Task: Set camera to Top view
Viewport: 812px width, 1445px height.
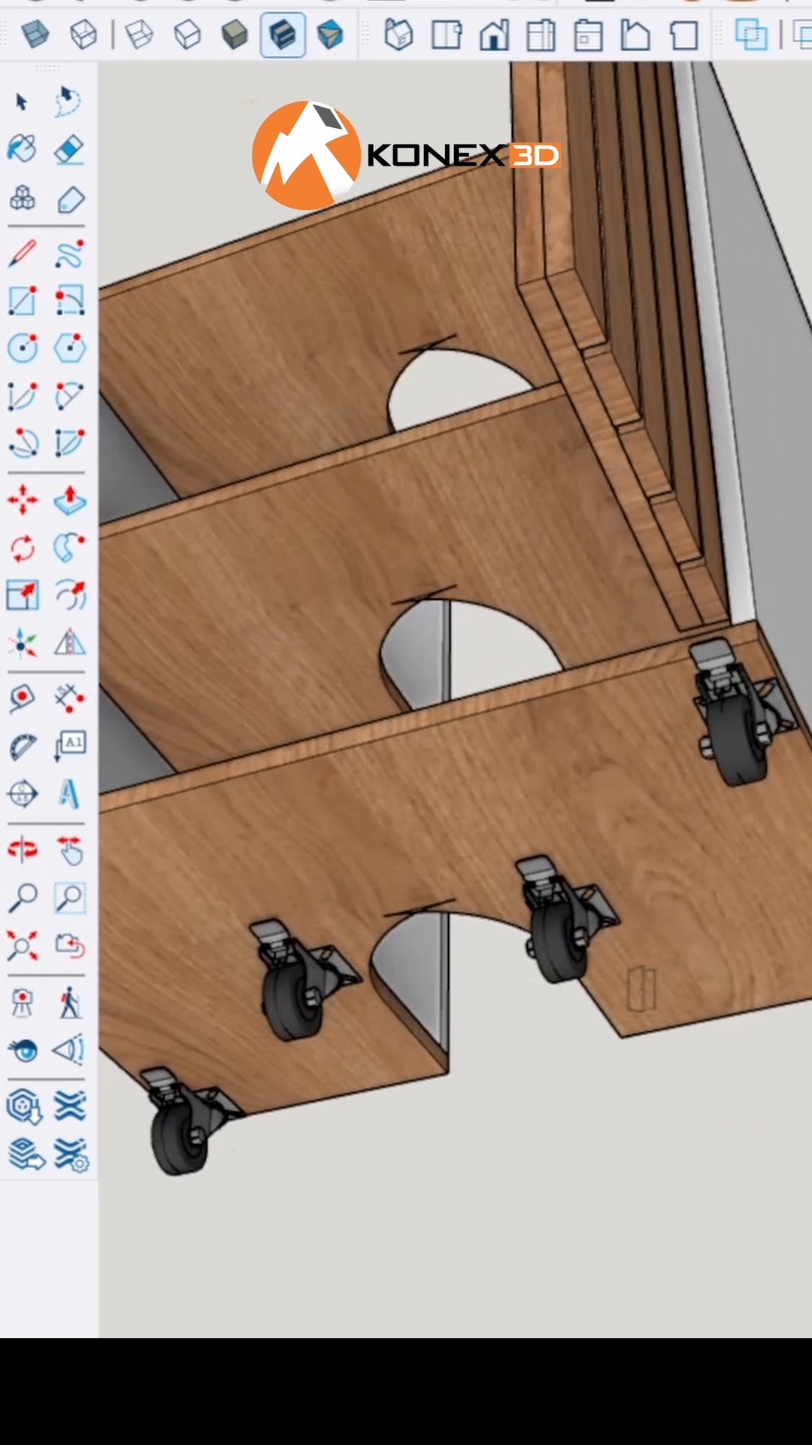Action: [447, 35]
